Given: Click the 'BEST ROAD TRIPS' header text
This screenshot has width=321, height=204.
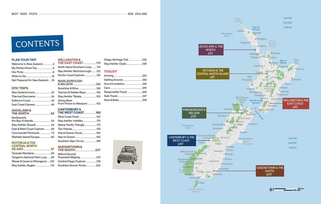Looking at the screenshot, I should (24, 14).
